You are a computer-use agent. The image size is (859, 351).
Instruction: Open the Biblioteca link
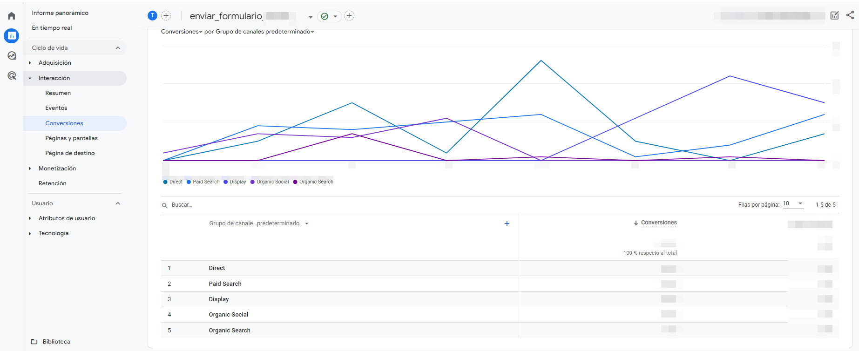56,342
